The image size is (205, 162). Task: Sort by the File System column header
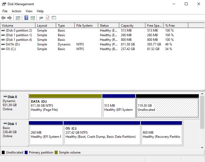click(86, 25)
